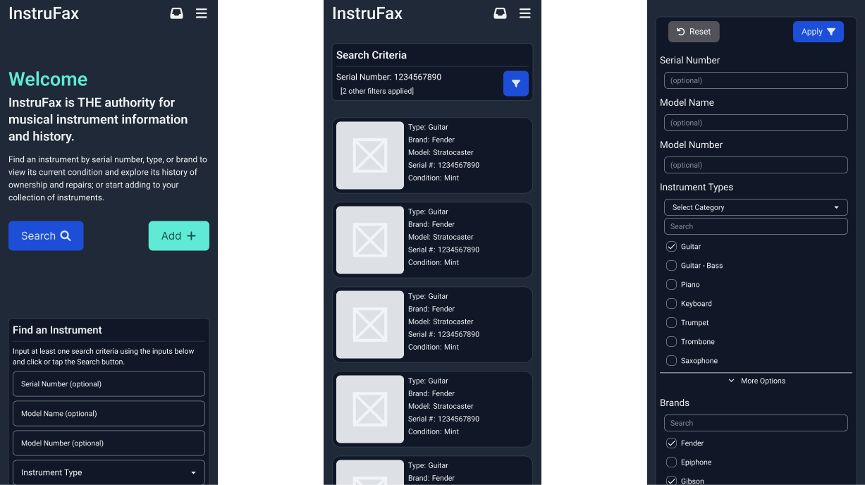Open the hamburger menu on the welcome page
The width and height of the screenshot is (865, 485).
click(202, 13)
